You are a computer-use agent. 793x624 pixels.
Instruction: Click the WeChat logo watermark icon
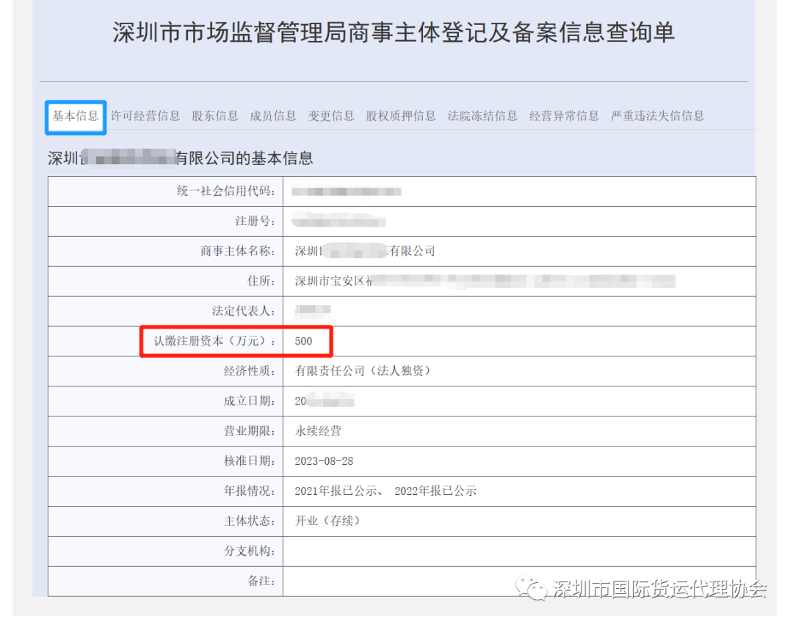(x=530, y=588)
